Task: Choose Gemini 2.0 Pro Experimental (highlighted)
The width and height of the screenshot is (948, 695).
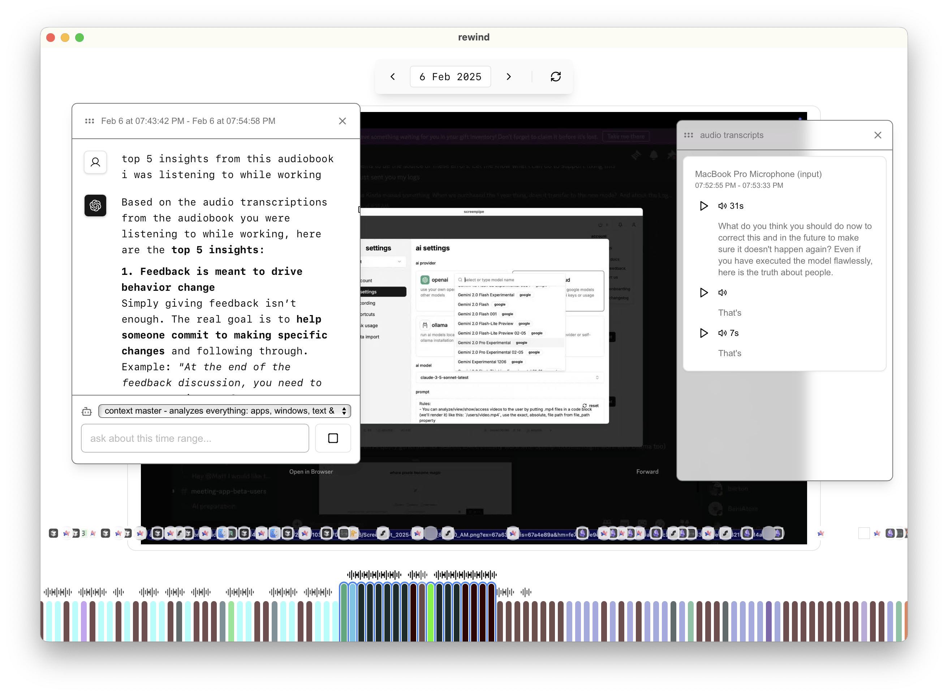Action: tap(510, 343)
